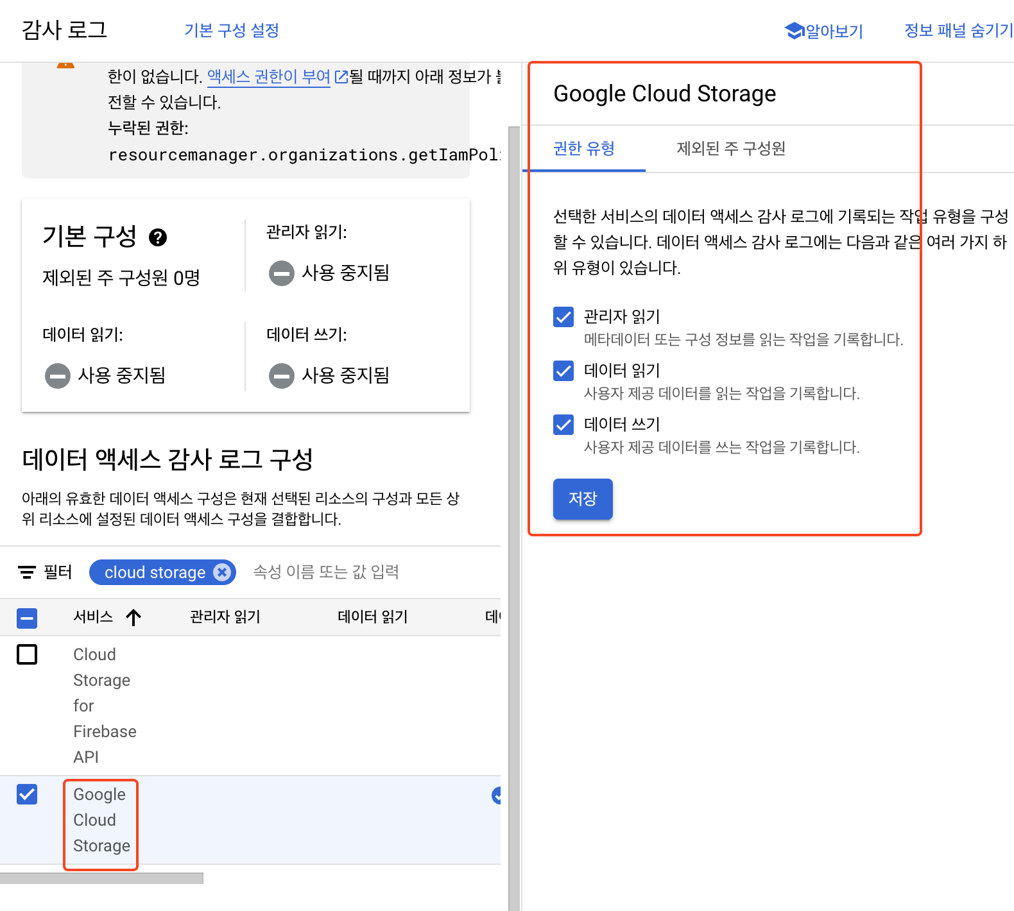Select the Google Cloud Storage service name
The height and width of the screenshot is (911, 1014).
(101, 820)
